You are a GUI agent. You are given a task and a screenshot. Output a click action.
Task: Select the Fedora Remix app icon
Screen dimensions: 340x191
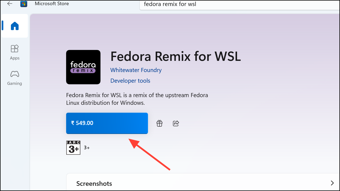pos(83,67)
